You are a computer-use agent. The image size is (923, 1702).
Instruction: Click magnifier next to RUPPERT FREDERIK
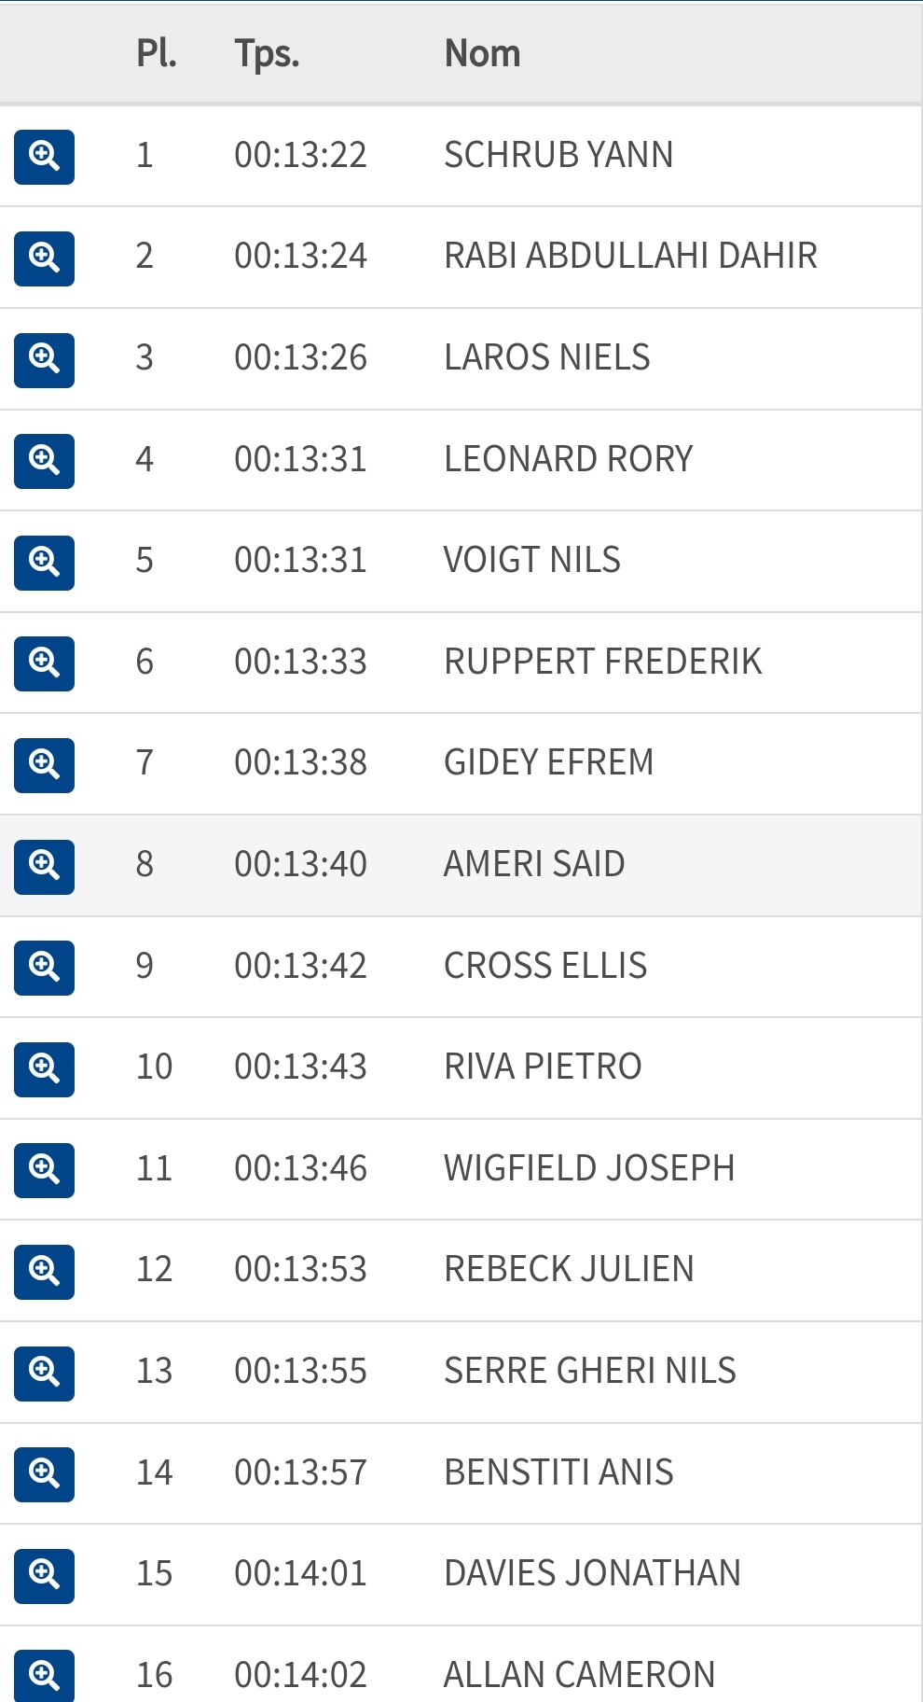click(44, 663)
